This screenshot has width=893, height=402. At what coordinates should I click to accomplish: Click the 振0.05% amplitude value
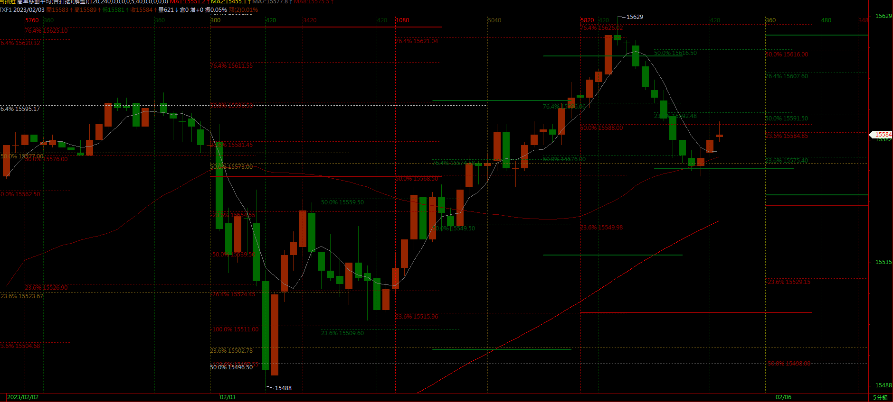(x=216, y=9)
